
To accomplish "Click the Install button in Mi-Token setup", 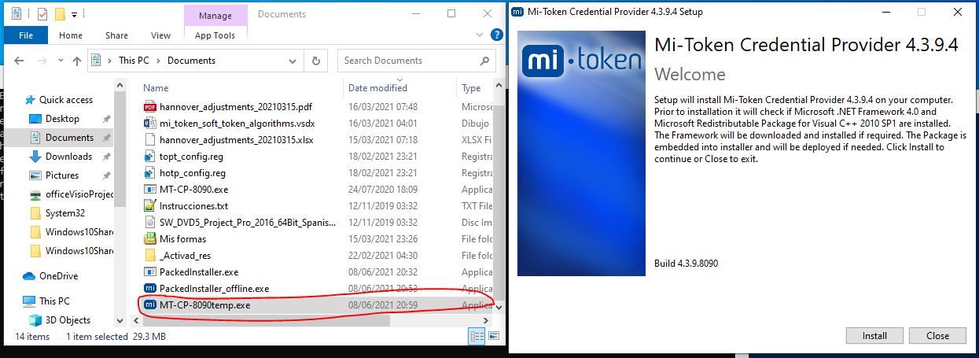I will pyautogui.click(x=874, y=336).
